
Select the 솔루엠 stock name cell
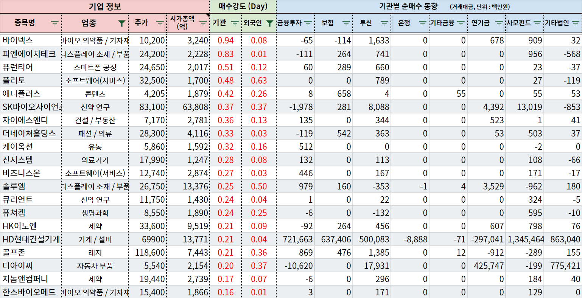pos(30,186)
